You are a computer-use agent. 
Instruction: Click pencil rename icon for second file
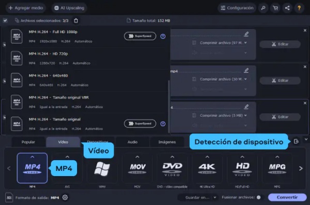(246, 70)
